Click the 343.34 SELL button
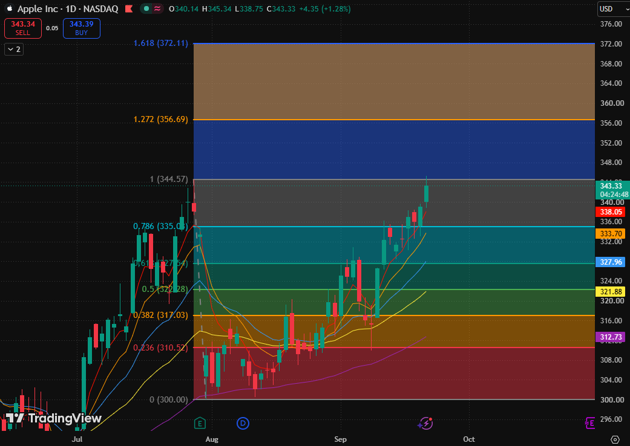 coord(23,28)
